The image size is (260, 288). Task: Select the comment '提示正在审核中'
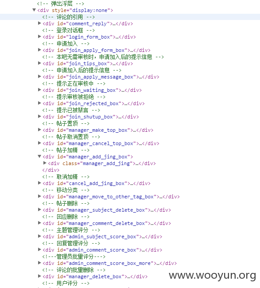[x=74, y=83]
